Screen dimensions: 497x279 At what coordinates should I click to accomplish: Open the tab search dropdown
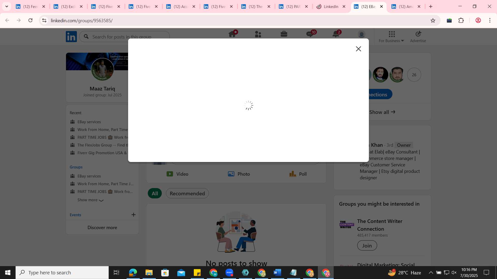[x=7, y=6]
